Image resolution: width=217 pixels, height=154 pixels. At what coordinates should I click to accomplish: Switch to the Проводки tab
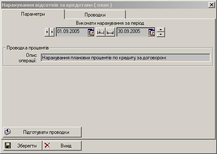point(95,15)
